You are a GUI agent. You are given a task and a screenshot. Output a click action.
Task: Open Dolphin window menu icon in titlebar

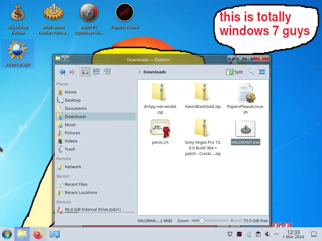[x=58, y=58]
